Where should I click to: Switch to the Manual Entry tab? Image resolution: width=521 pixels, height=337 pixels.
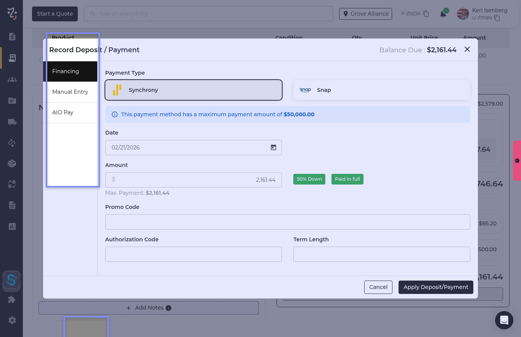click(70, 92)
